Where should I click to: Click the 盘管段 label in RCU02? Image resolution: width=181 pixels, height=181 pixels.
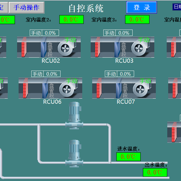click(x=50, y=49)
